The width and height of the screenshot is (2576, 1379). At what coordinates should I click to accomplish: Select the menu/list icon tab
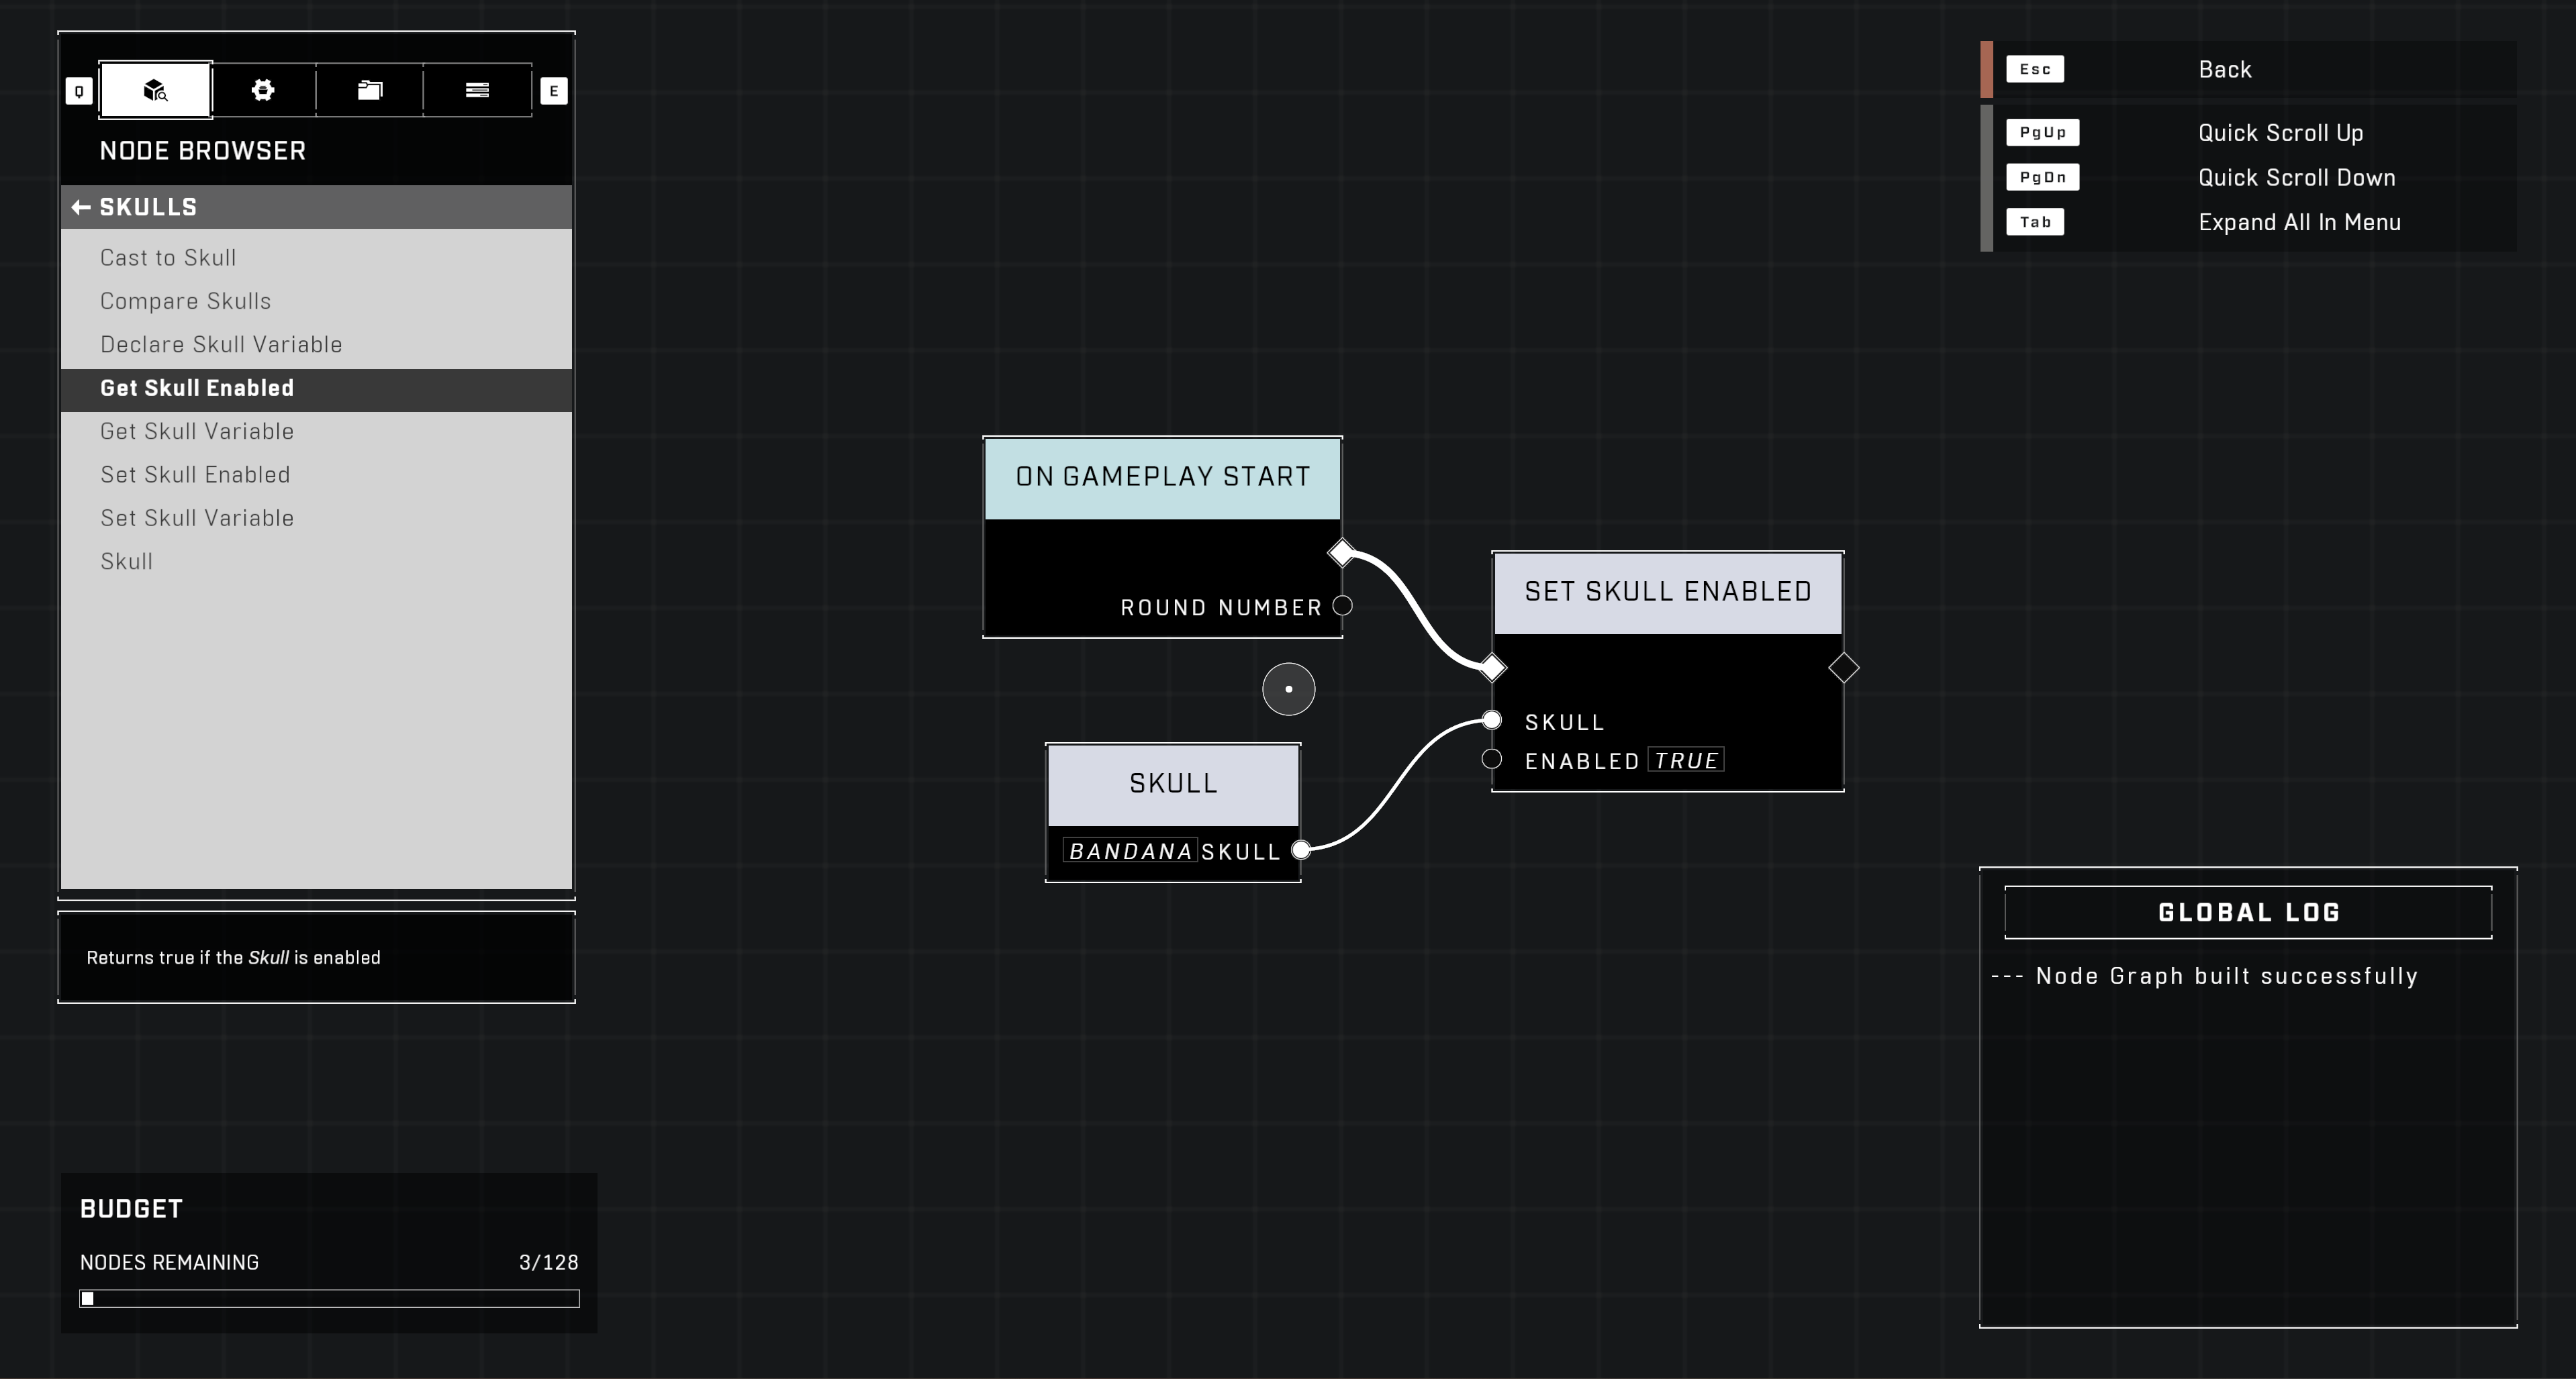point(477,90)
